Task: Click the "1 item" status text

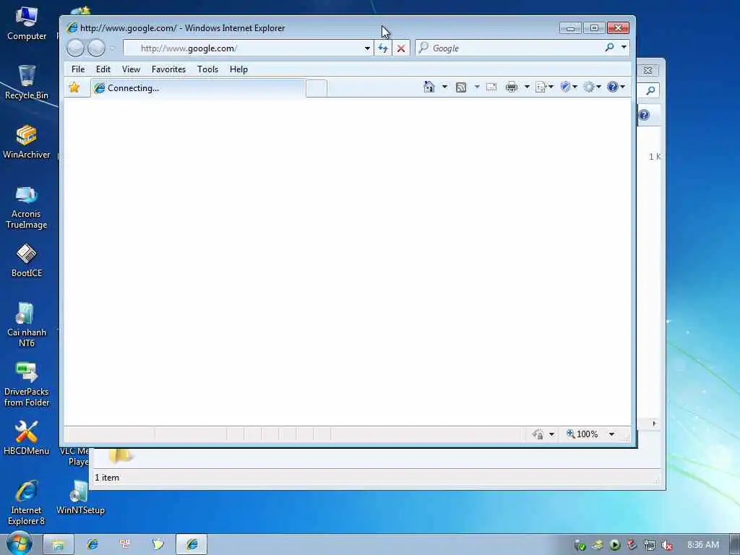Action: pyautogui.click(x=107, y=478)
